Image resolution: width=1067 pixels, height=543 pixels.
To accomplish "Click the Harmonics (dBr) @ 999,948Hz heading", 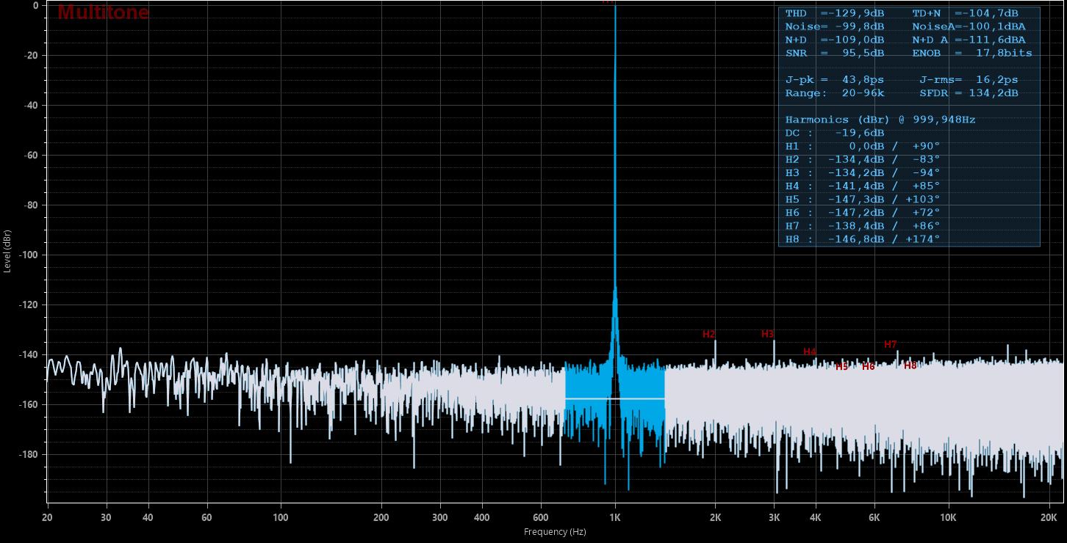I will (x=880, y=120).
